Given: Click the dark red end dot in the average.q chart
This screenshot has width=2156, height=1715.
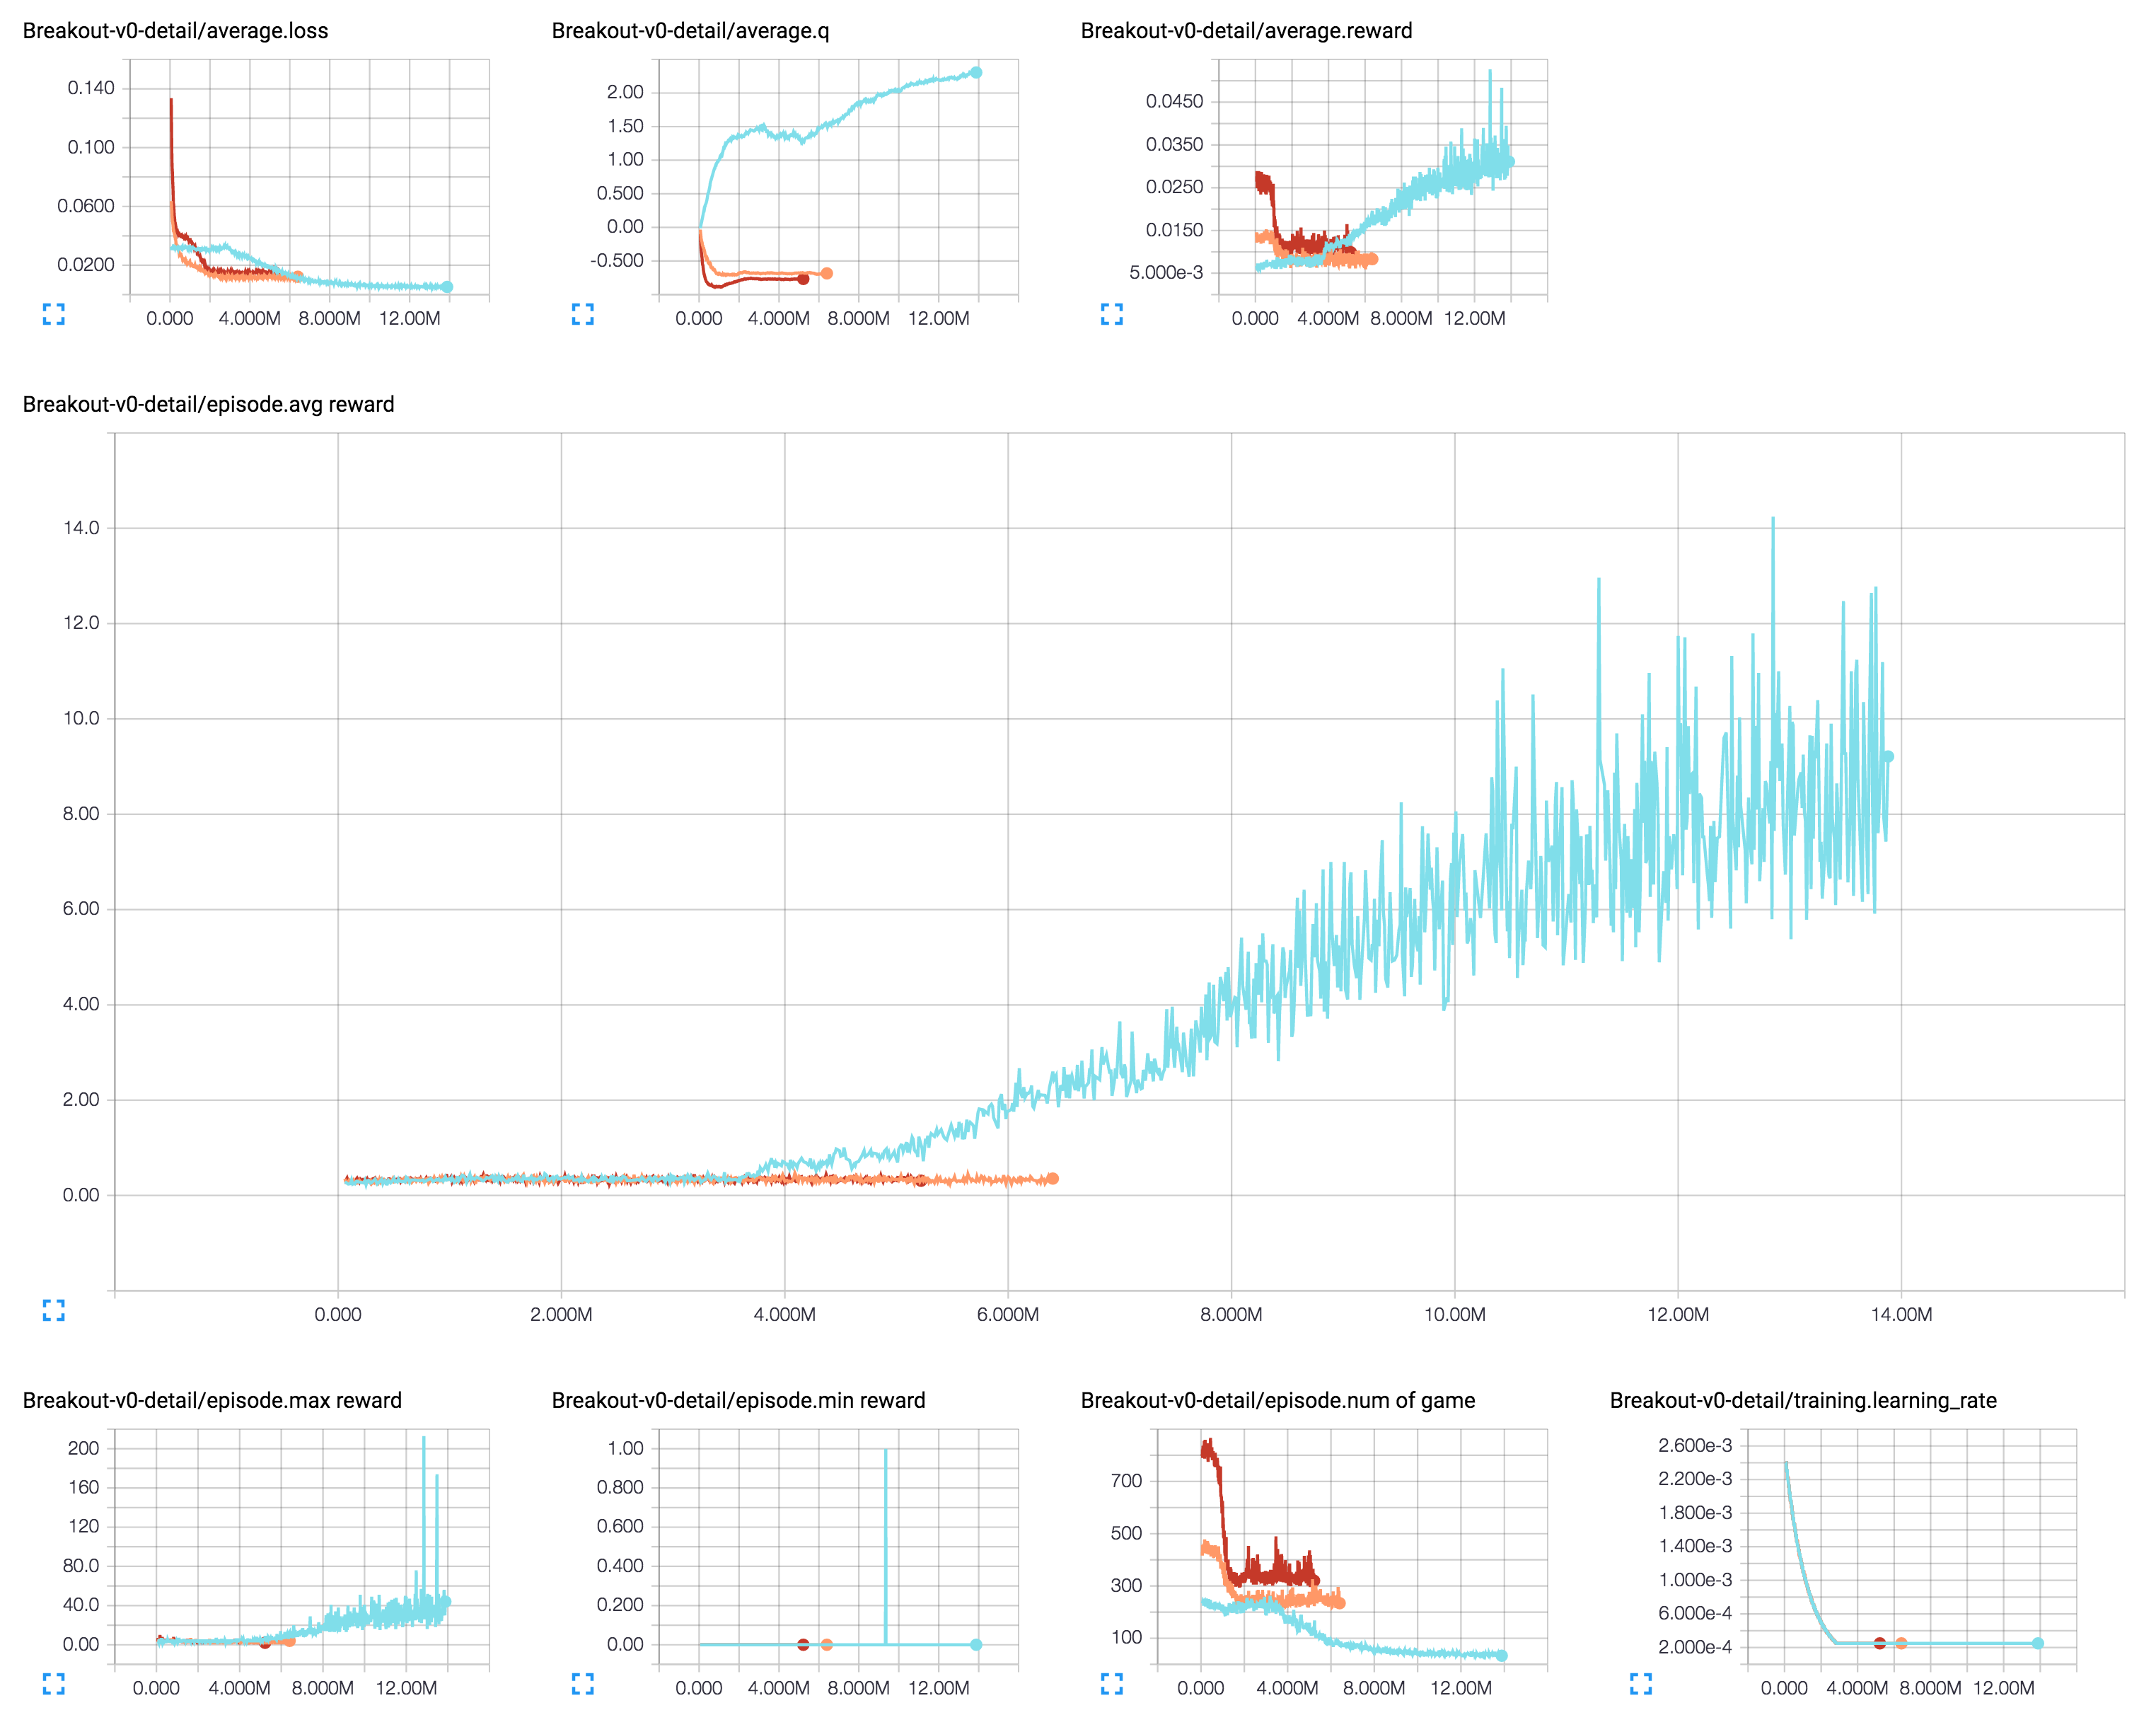Looking at the screenshot, I should 803,279.
